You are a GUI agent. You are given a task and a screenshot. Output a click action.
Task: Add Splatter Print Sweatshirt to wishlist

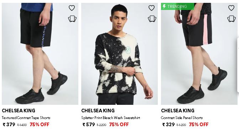(151, 8)
